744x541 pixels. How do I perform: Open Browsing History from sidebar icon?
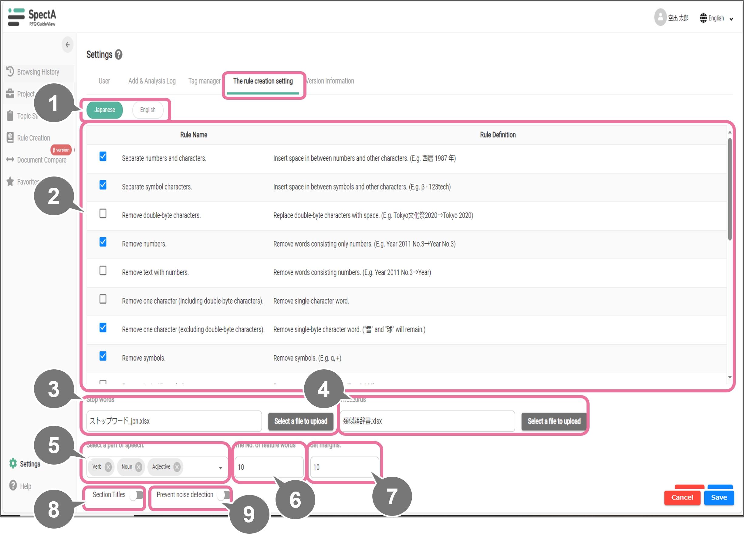[x=10, y=72]
